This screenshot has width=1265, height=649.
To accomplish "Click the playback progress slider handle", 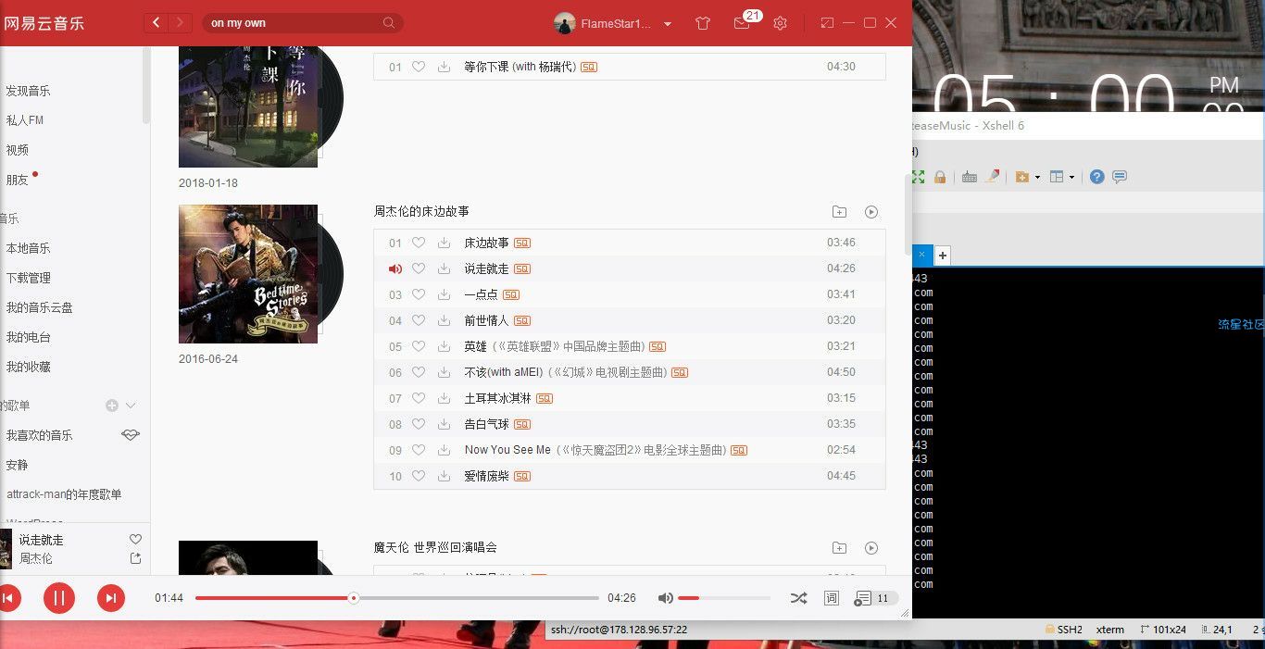I will 353,598.
